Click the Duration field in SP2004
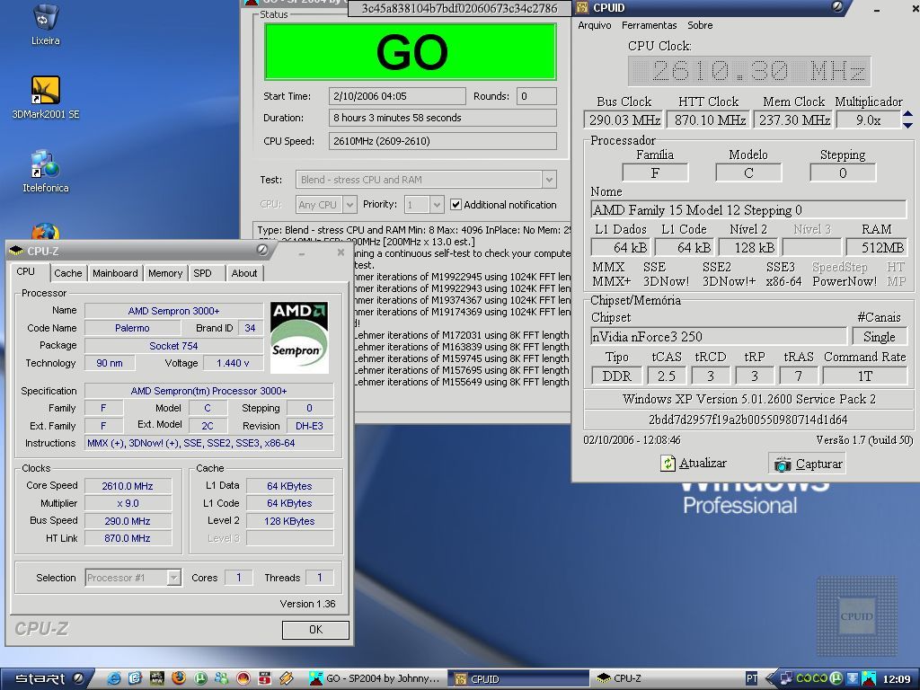The width and height of the screenshot is (920, 690). pyautogui.click(x=442, y=118)
